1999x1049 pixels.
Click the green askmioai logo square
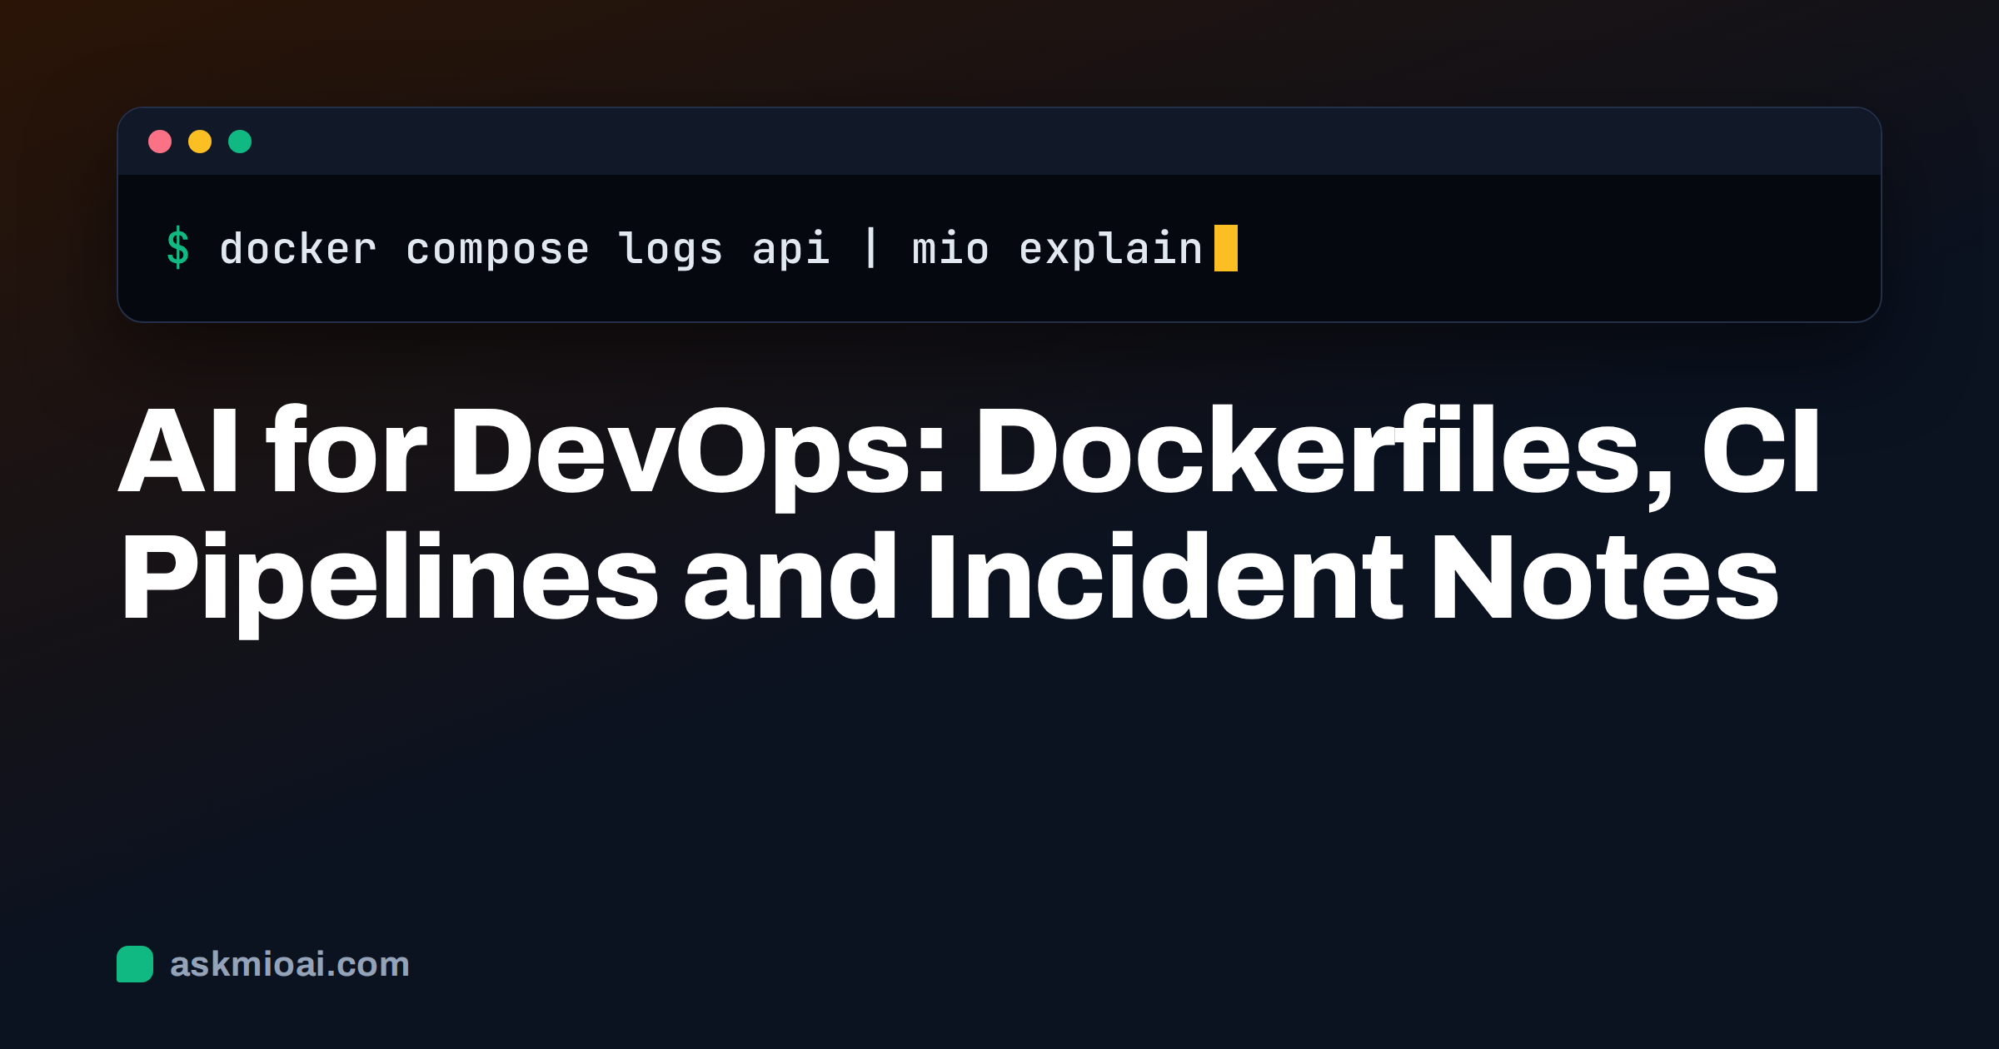coord(135,964)
